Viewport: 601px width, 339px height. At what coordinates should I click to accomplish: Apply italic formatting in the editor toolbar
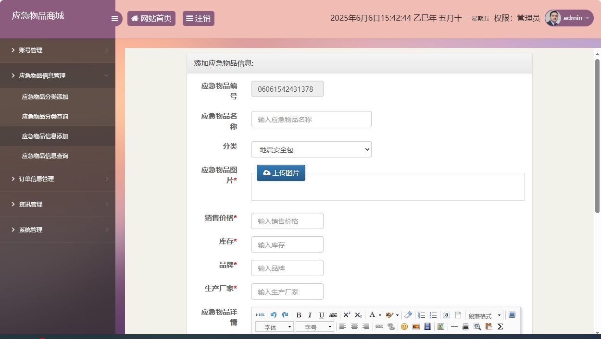pyautogui.click(x=310, y=315)
